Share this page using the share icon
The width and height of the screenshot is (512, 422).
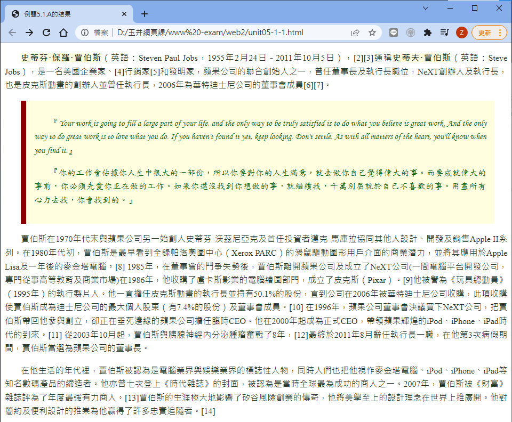[x=355, y=33]
